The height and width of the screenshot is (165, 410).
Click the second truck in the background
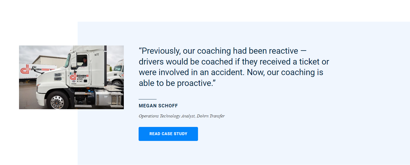[116, 72]
